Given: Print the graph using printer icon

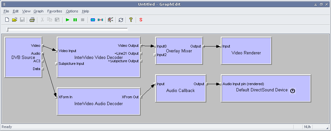Looking at the screenshot, I should [x=32, y=20].
